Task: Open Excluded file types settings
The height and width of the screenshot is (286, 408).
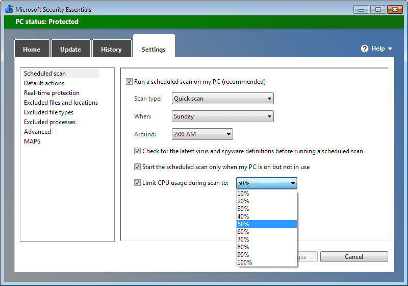Action: 48,112
